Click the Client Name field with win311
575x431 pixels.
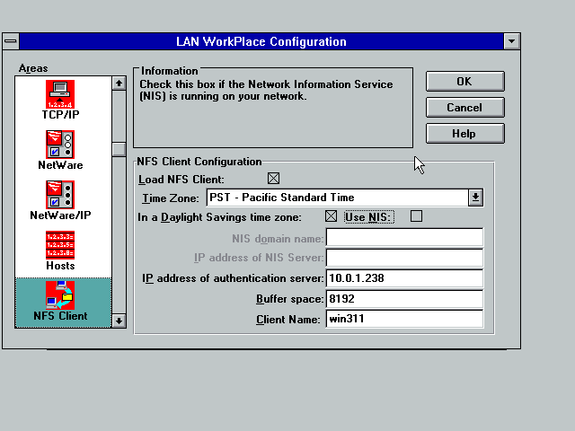tap(404, 319)
